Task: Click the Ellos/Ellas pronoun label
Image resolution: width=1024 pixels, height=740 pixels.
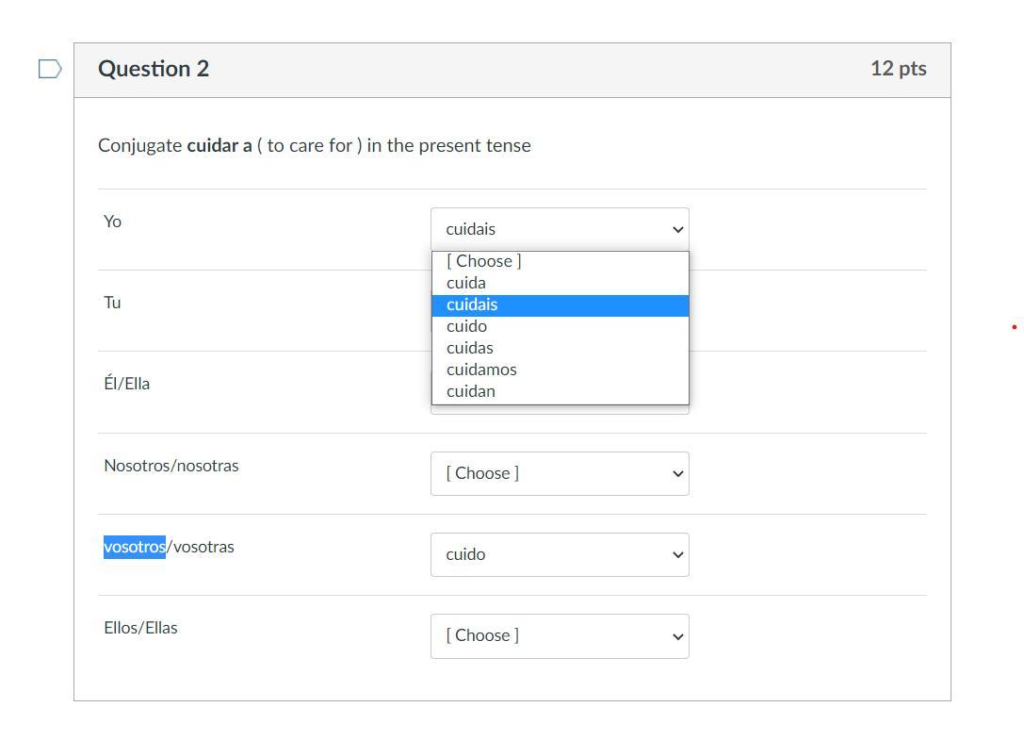Action: tap(140, 628)
